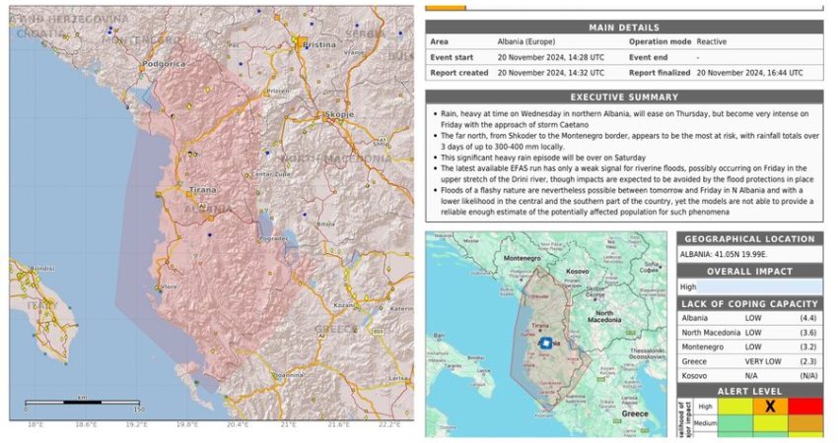Select the red cell in the High alert row

[803, 406]
